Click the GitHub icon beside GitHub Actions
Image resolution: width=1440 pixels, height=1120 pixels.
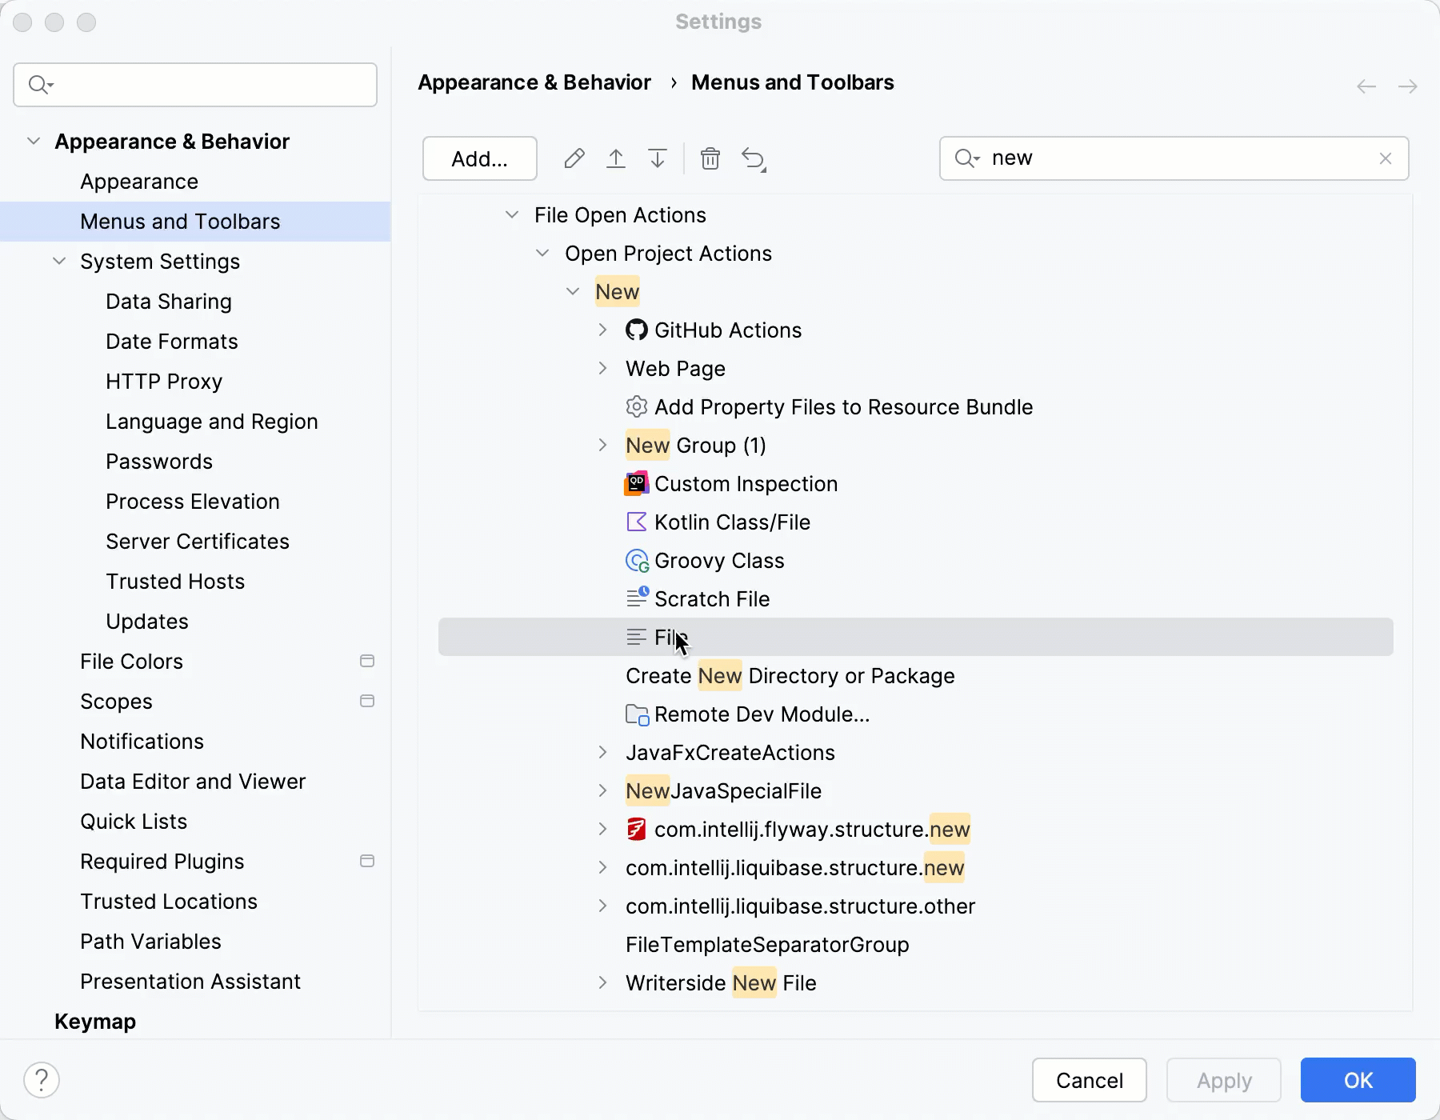pyautogui.click(x=636, y=330)
